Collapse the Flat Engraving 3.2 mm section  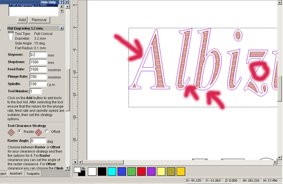(62, 28)
